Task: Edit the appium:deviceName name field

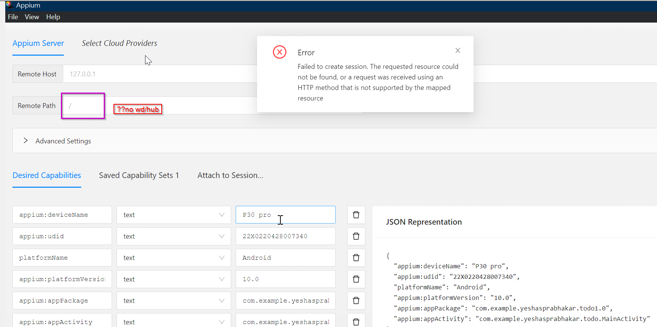Action: tap(62, 215)
